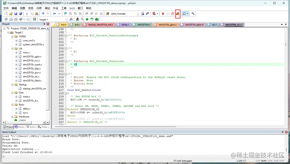
Task: Translate current file icon
Action: pyautogui.click(x=6, y=19)
